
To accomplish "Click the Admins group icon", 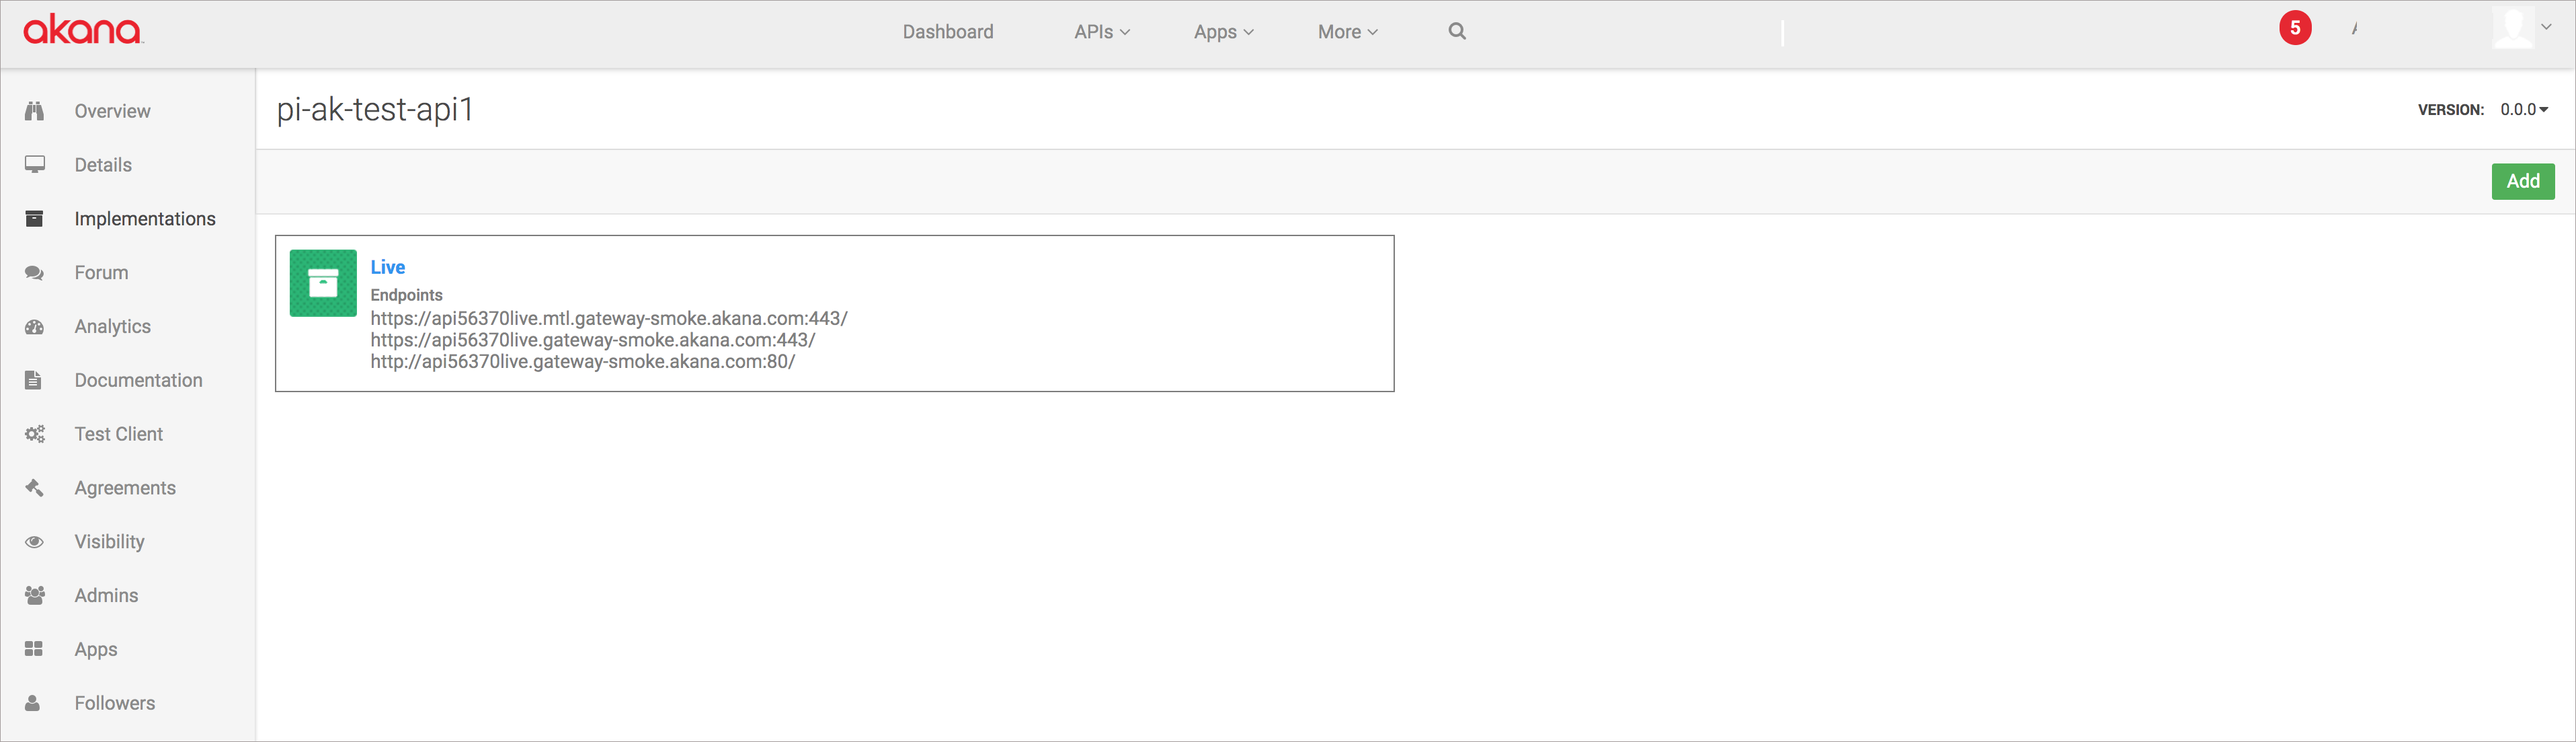I will (x=34, y=596).
